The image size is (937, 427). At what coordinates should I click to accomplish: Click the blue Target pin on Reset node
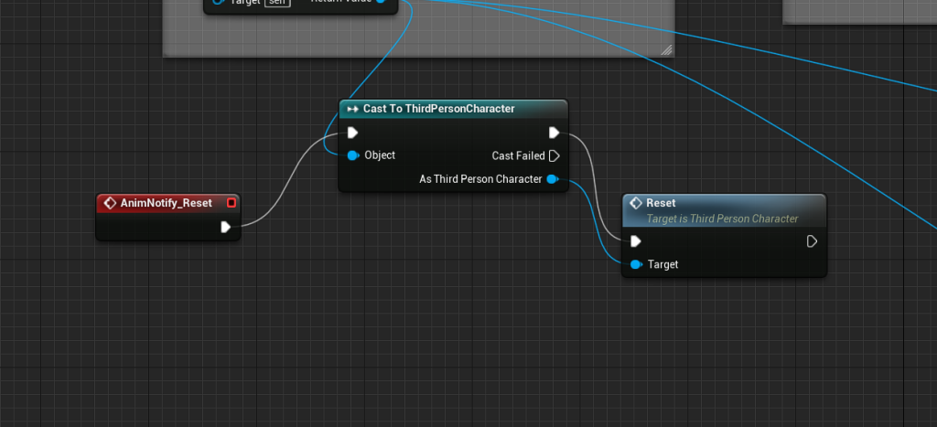coord(636,265)
